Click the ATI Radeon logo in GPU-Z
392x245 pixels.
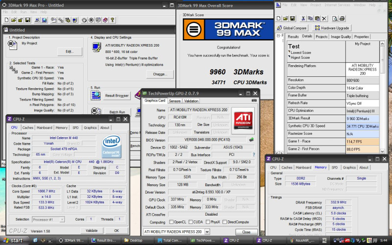click(x=243, y=121)
